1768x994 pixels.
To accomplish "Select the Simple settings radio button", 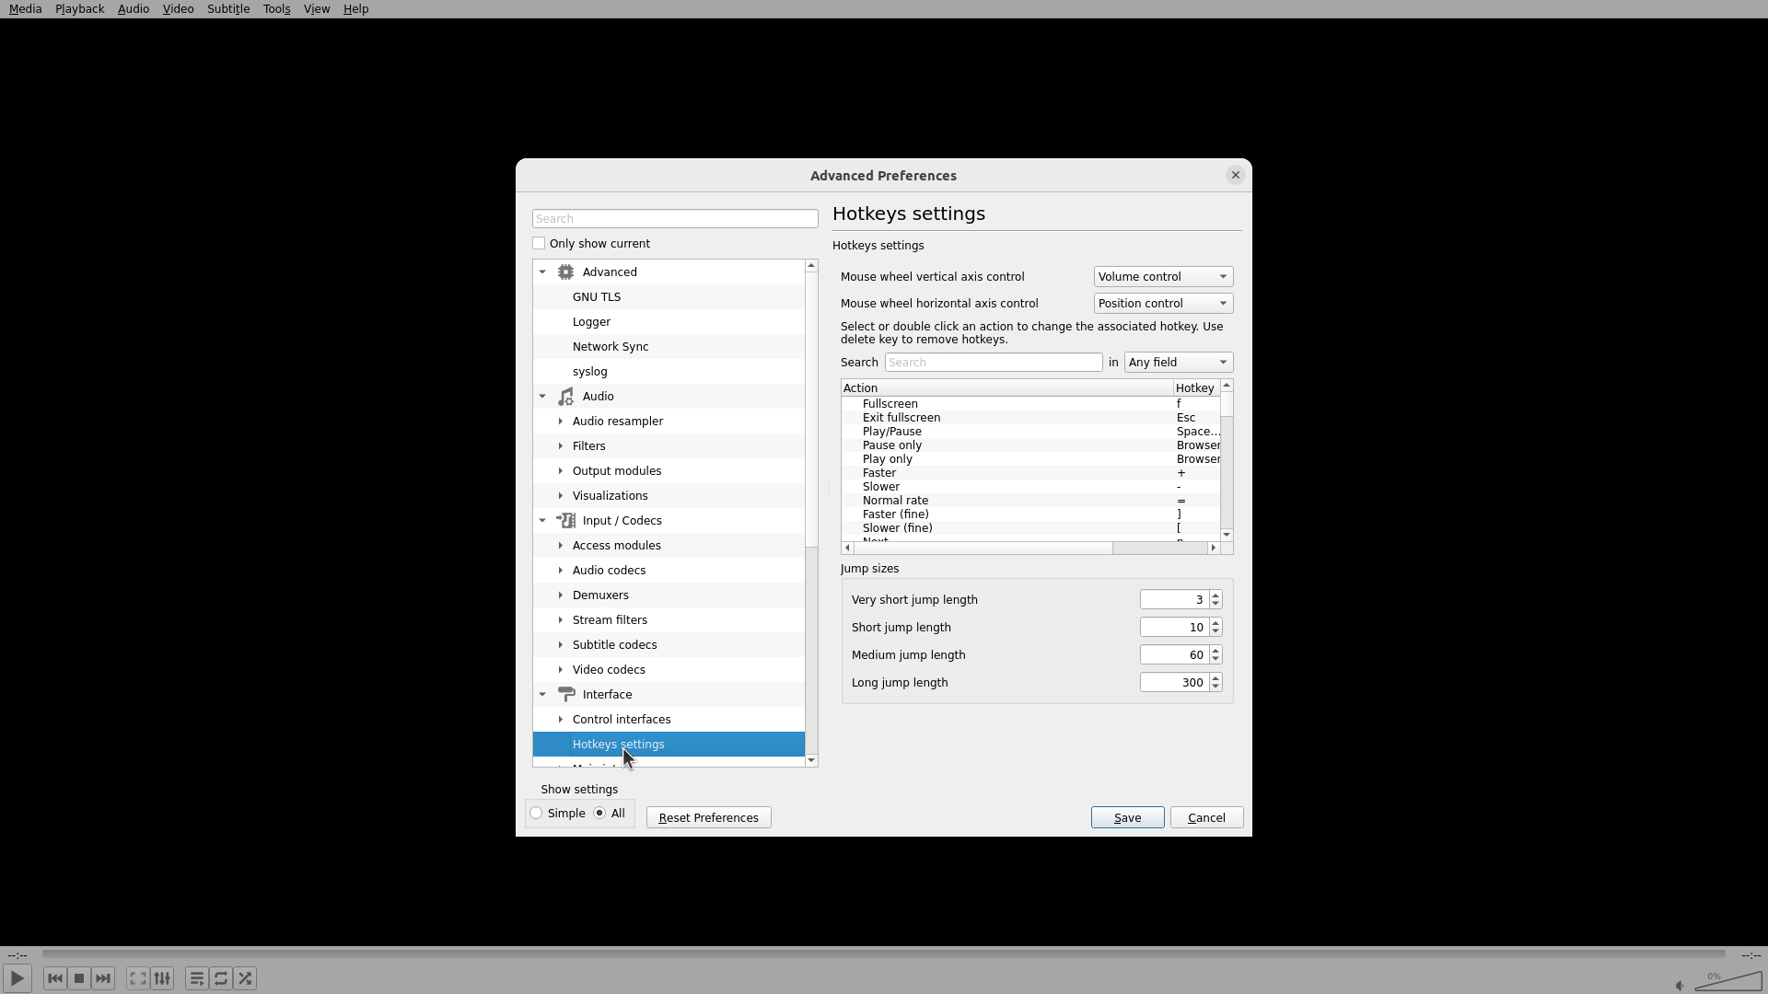I will [536, 814].
